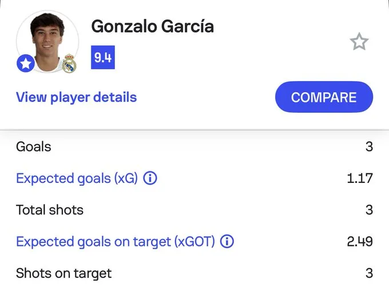The height and width of the screenshot is (295, 389).
Task: Open info icon beside Expected goals (xG)
Action: [x=150, y=178]
